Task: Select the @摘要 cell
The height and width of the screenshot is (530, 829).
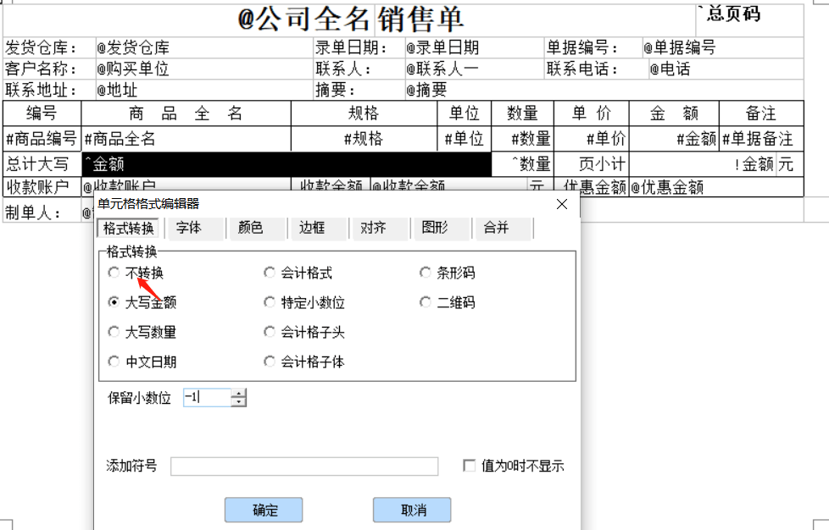Action: 604,91
